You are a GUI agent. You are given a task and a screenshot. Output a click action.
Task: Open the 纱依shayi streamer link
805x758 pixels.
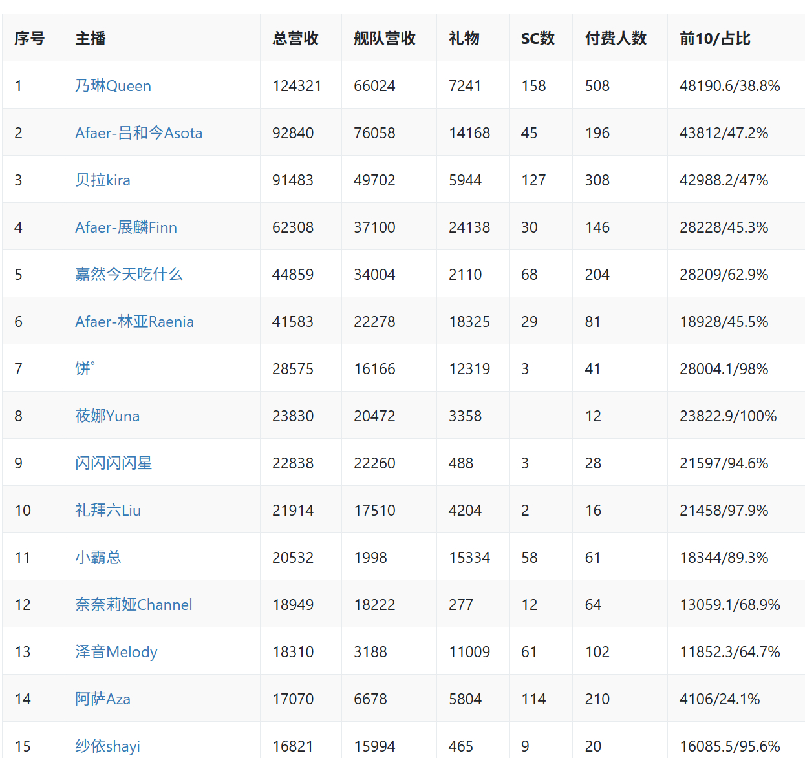(108, 746)
